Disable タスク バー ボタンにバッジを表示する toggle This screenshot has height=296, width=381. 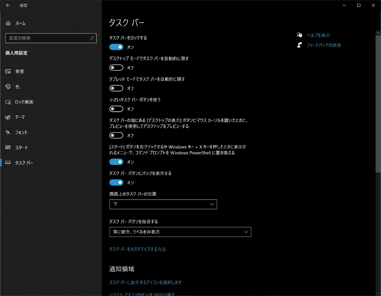point(116,182)
